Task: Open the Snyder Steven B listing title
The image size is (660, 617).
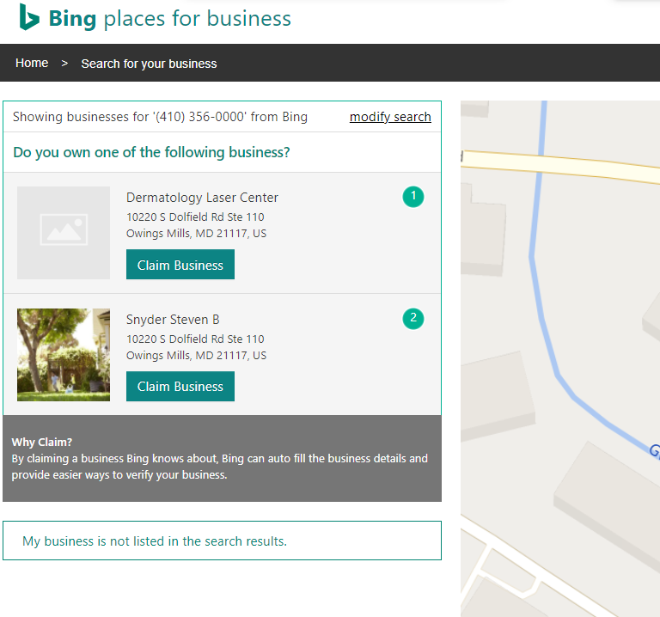Action: click(173, 320)
